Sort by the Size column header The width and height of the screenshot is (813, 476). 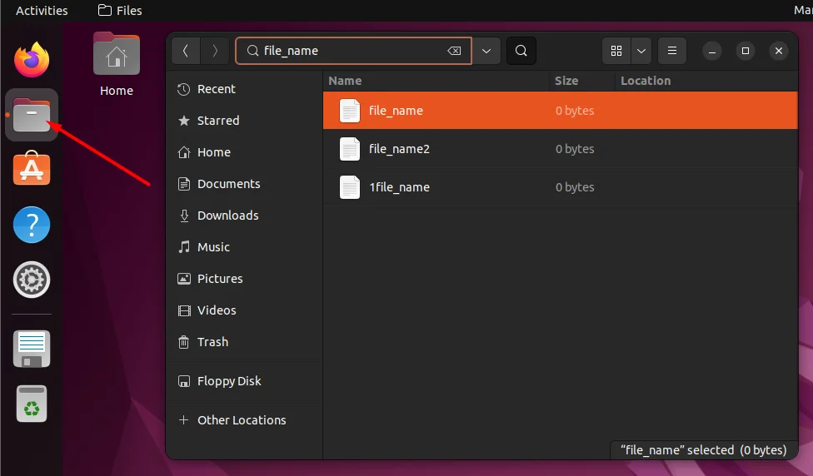tap(566, 81)
